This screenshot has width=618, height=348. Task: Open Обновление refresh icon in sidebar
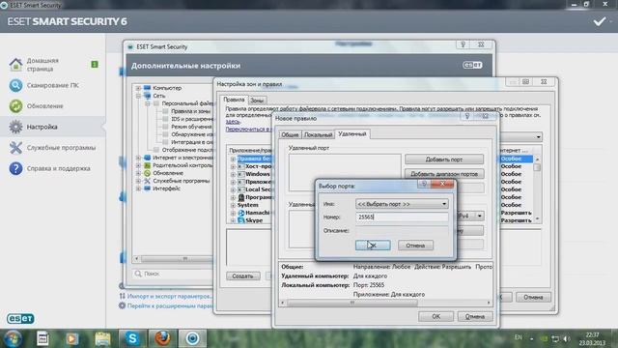[15, 105]
